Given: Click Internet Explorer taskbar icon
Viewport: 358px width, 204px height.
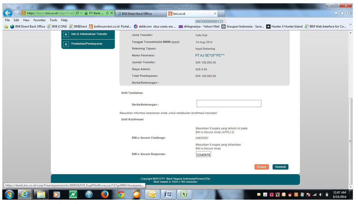Looking at the screenshot, I should click(x=25, y=195).
